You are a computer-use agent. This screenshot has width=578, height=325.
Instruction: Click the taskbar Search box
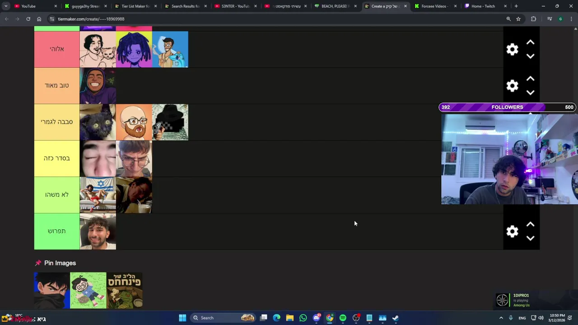pyautogui.click(x=224, y=318)
